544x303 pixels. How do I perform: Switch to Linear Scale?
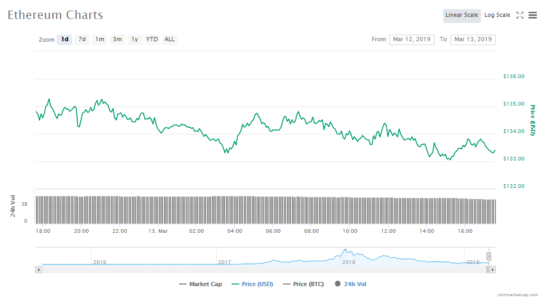(x=462, y=15)
